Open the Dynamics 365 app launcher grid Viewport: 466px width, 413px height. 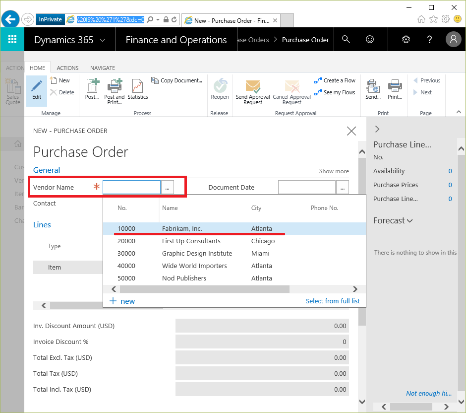point(12,39)
